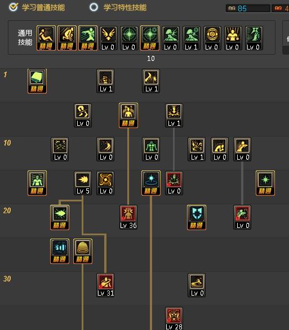Click the Lv 5 fireball skill icon
Screen dimensions: 289x330
[x=83, y=183]
